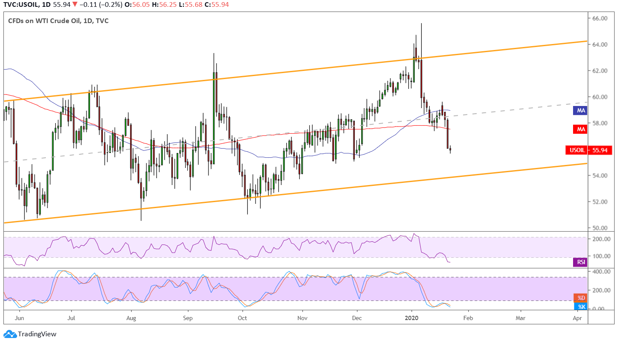Click the 'Jul' time axis label
The image size is (618, 344).
pyautogui.click(x=71, y=318)
